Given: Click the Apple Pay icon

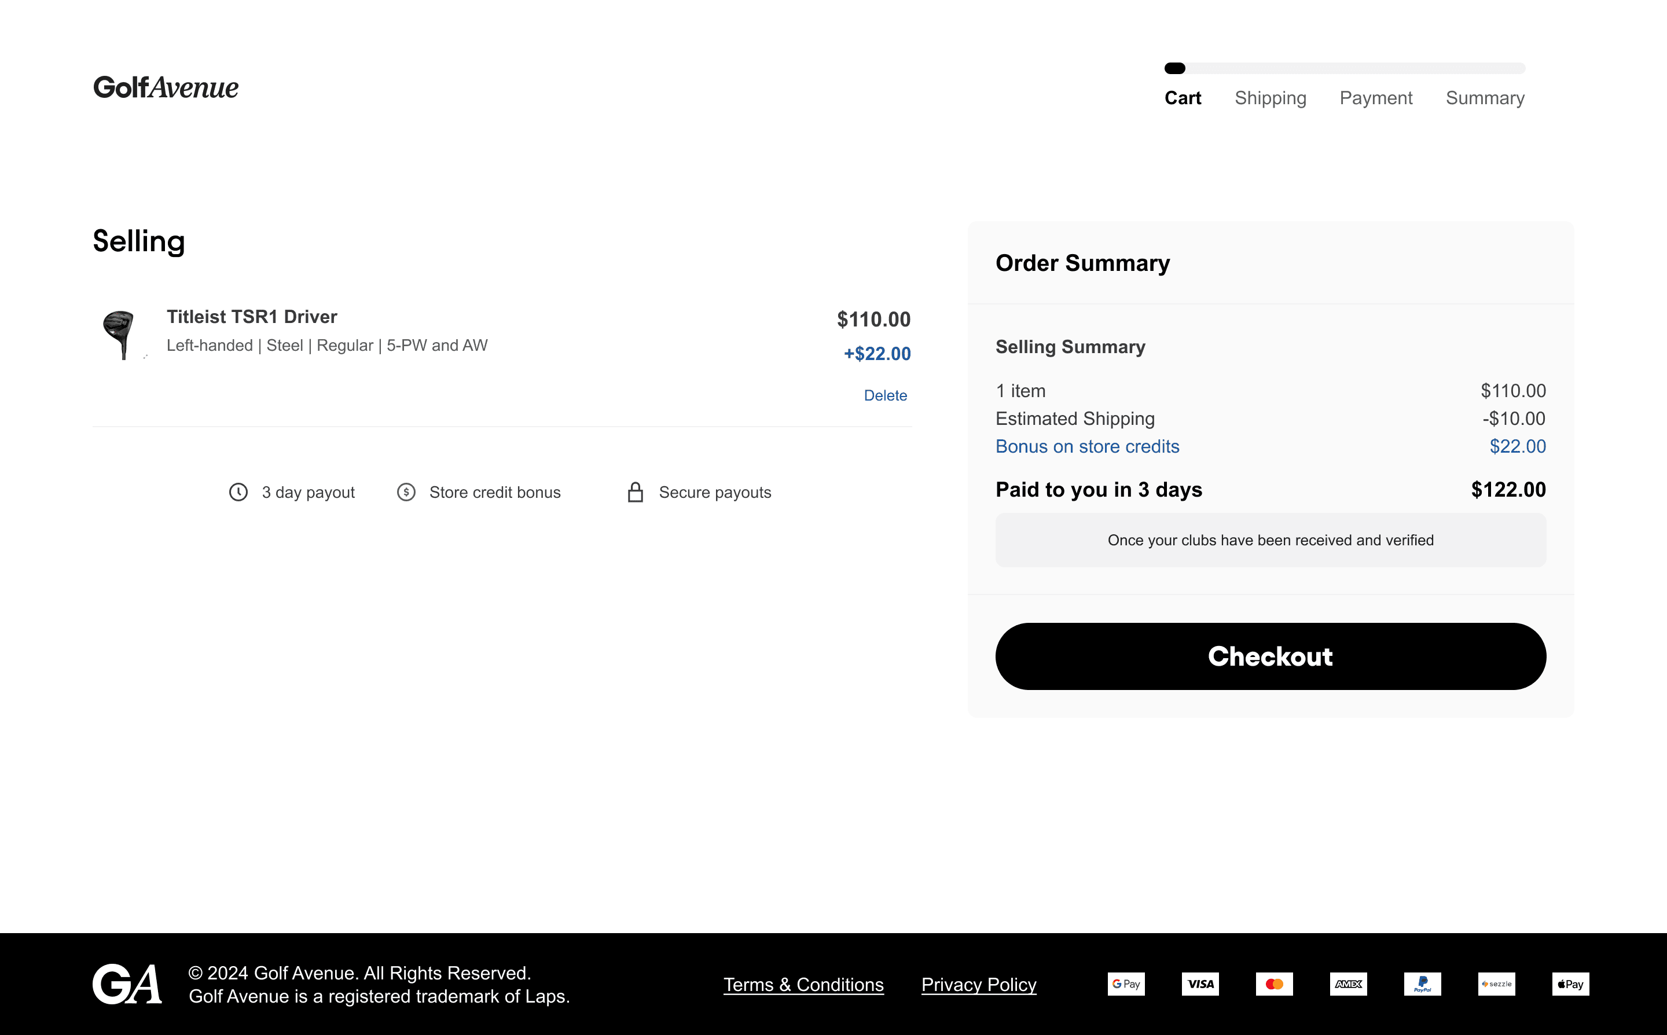Looking at the screenshot, I should [1570, 983].
